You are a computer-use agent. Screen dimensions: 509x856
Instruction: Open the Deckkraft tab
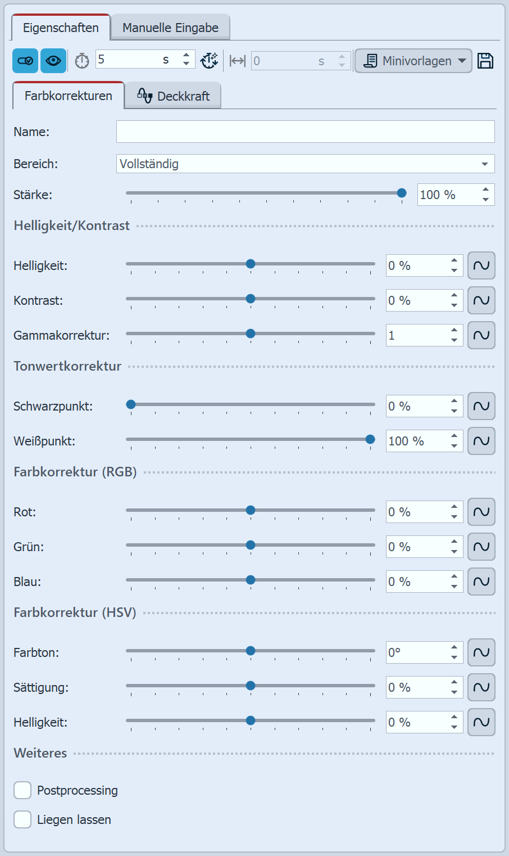tap(173, 96)
